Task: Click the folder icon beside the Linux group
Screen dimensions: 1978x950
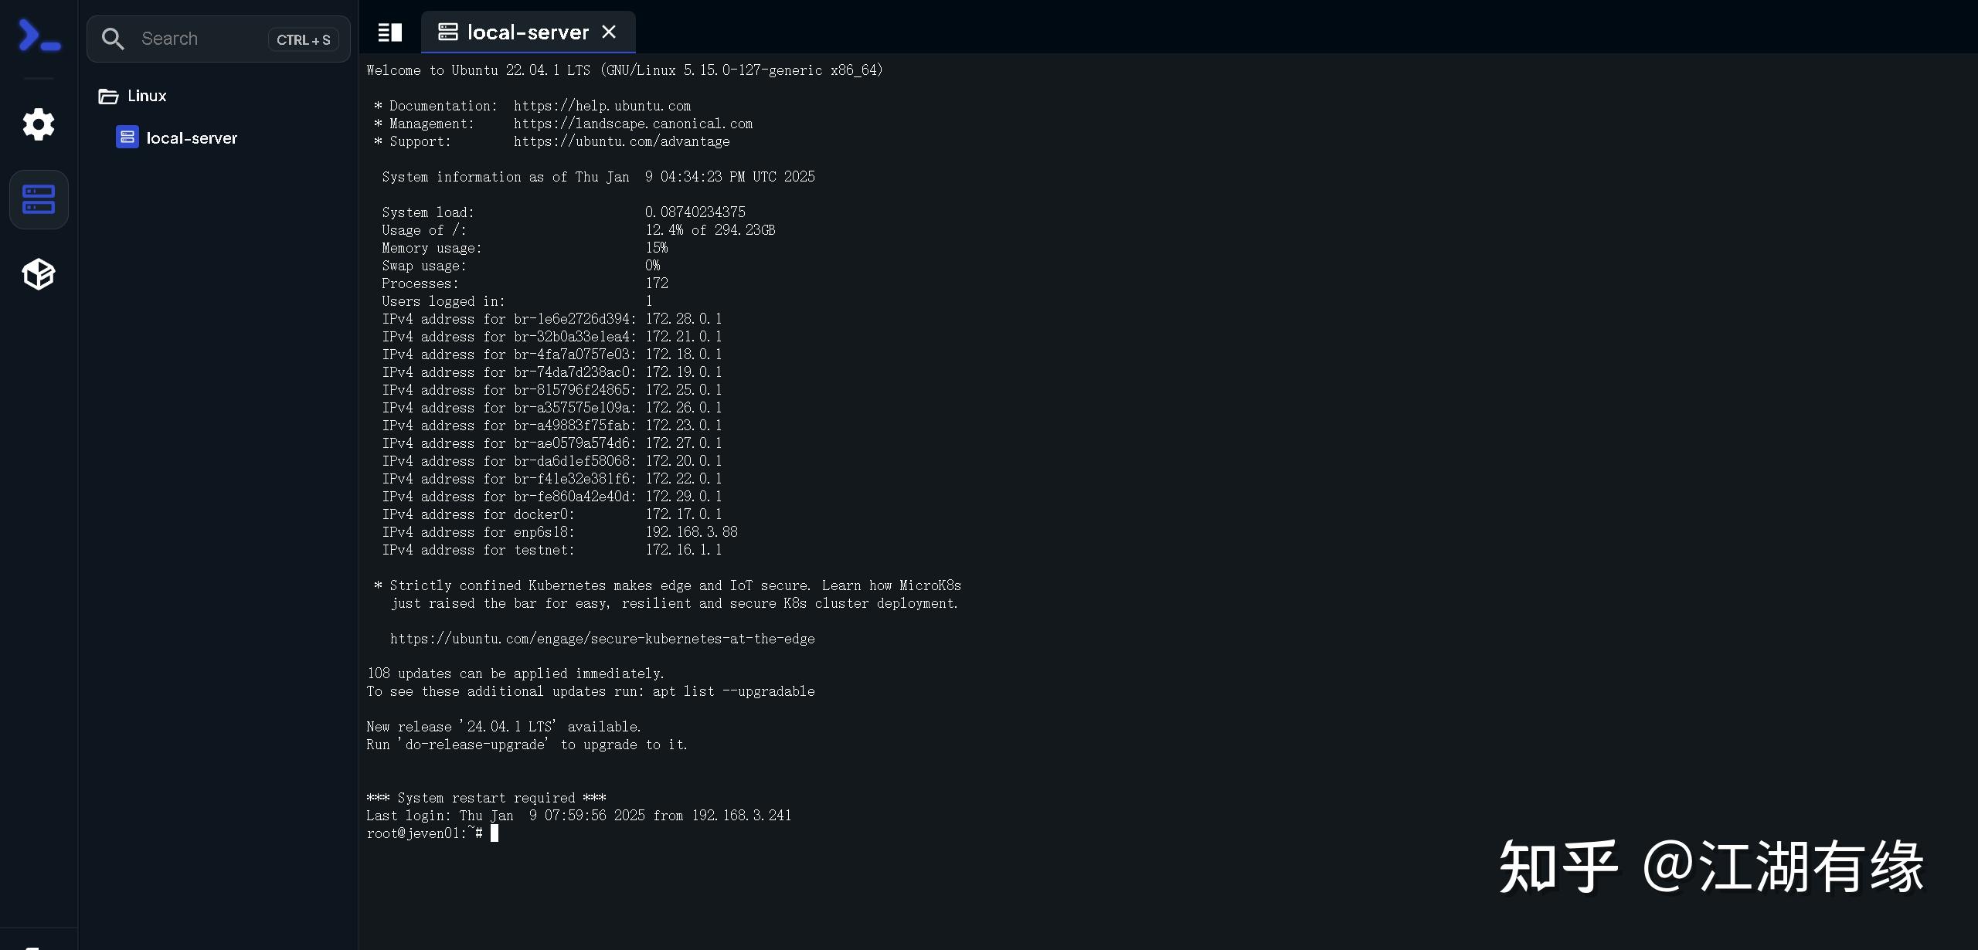Action: (107, 95)
